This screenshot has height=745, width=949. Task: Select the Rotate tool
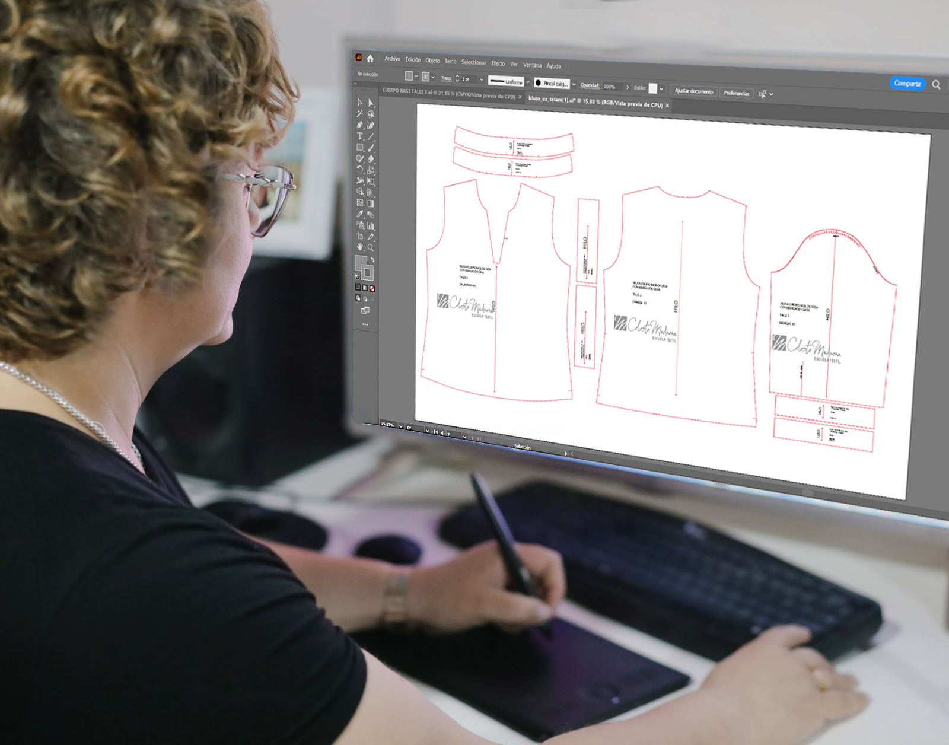click(x=360, y=170)
